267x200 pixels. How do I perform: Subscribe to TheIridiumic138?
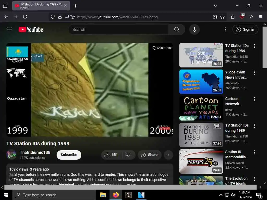[69, 155]
